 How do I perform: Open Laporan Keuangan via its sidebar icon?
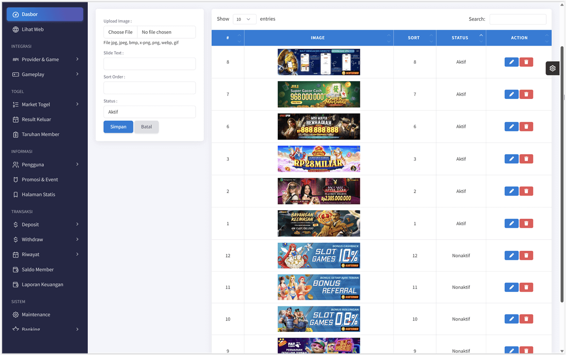point(17,284)
